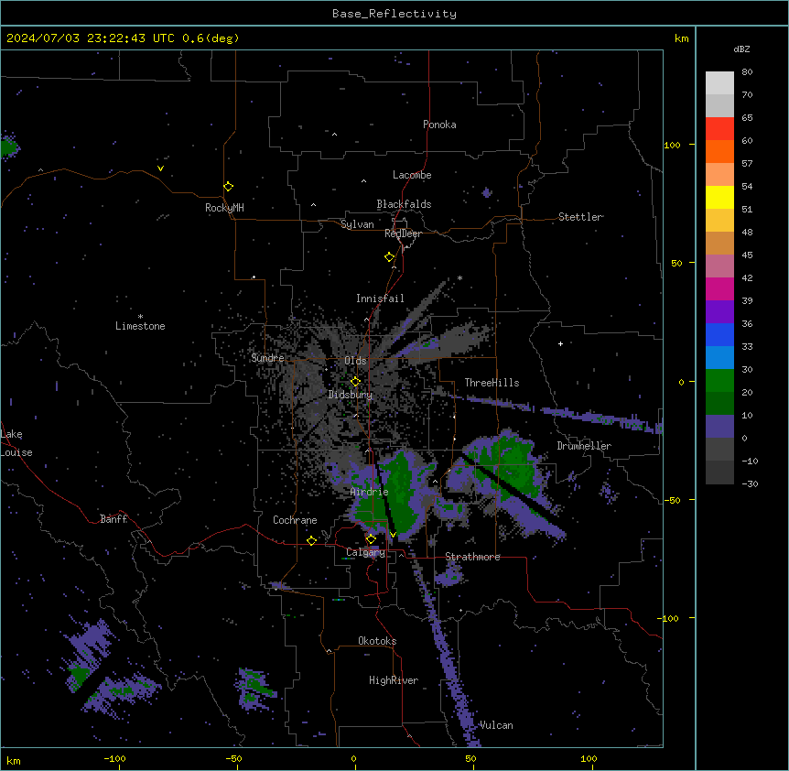Click the orange 57-60 dBZ legend swatch

(719, 151)
